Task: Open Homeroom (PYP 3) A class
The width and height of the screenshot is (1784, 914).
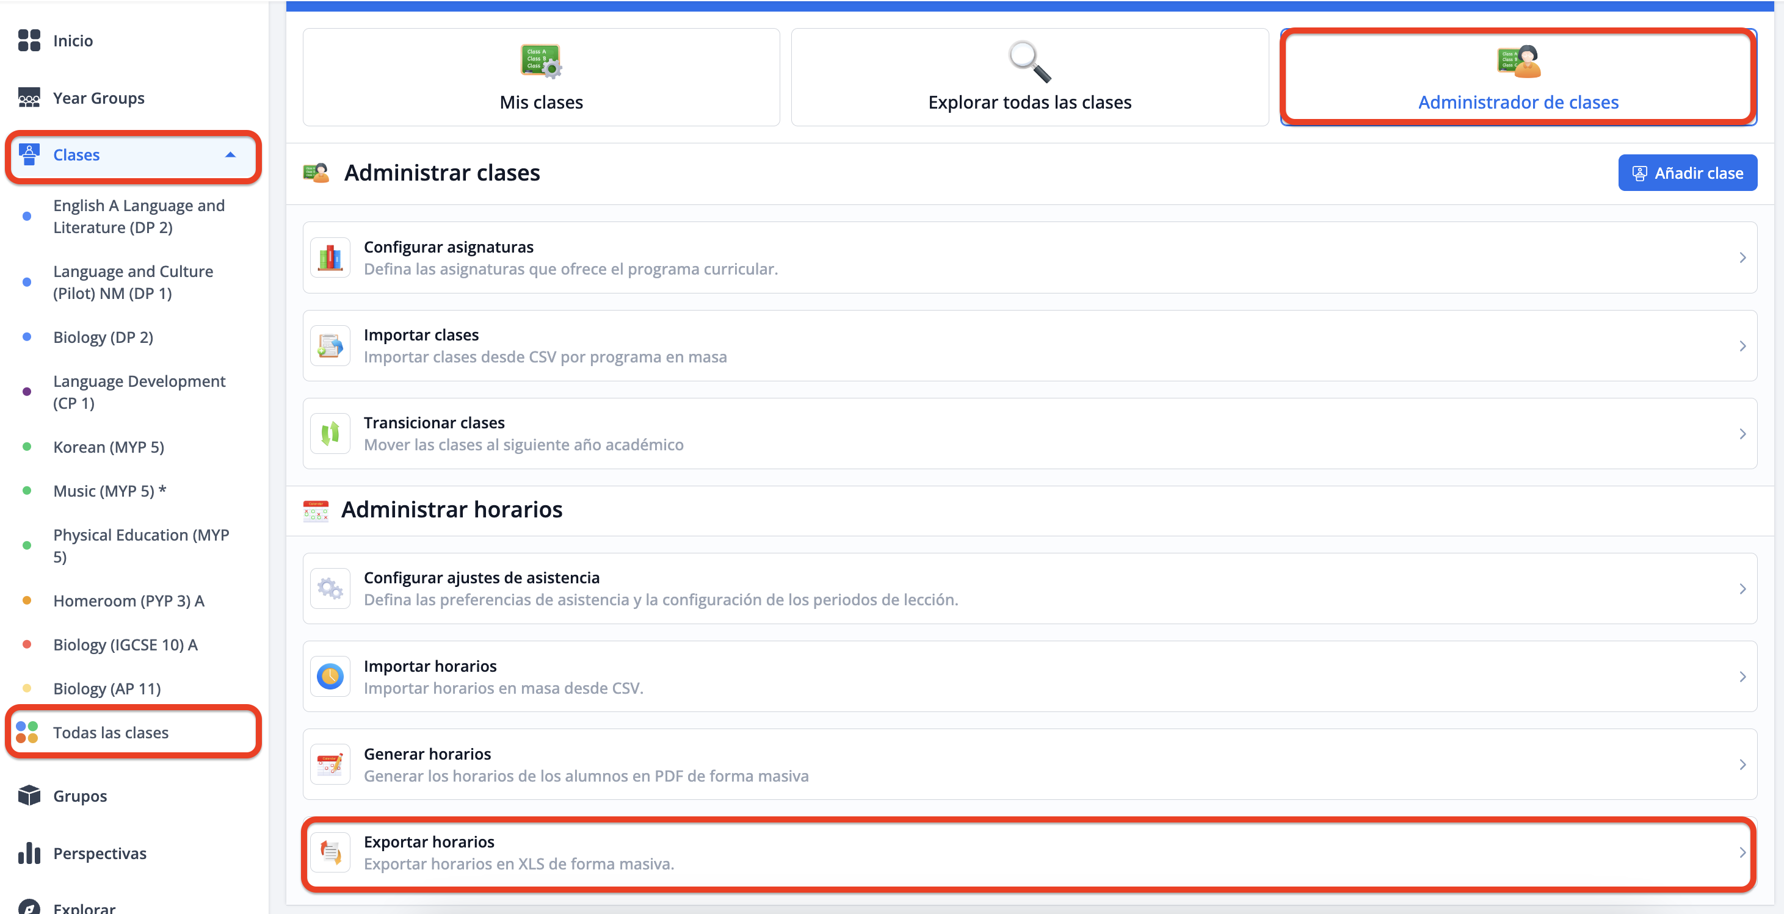Action: click(129, 600)
